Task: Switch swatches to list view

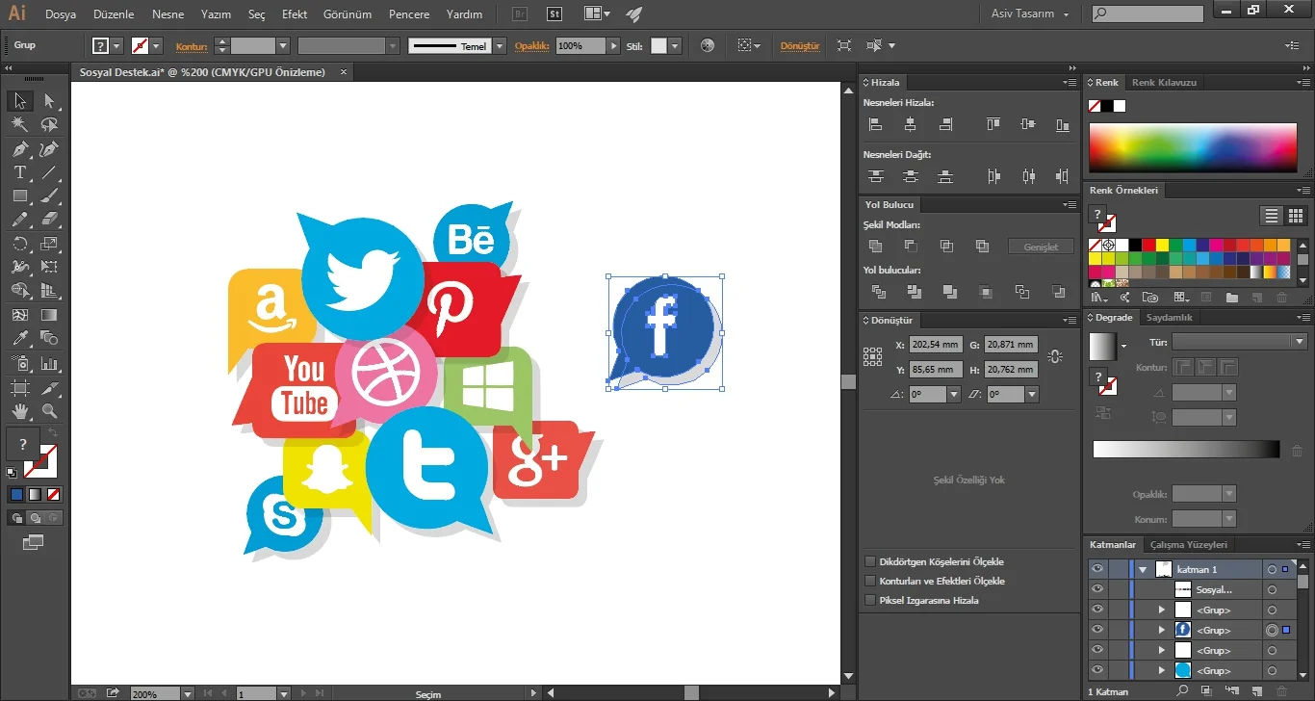Action: (1272, 216)
